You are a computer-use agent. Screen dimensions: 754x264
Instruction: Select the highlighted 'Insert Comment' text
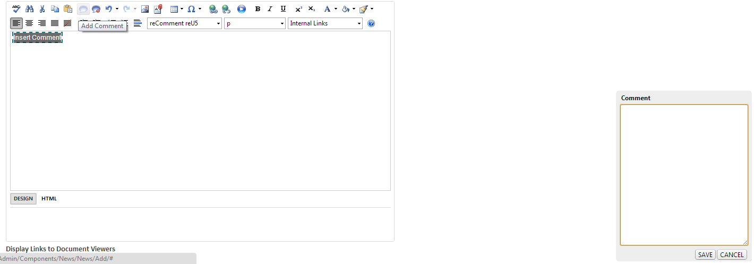point(38,38)
